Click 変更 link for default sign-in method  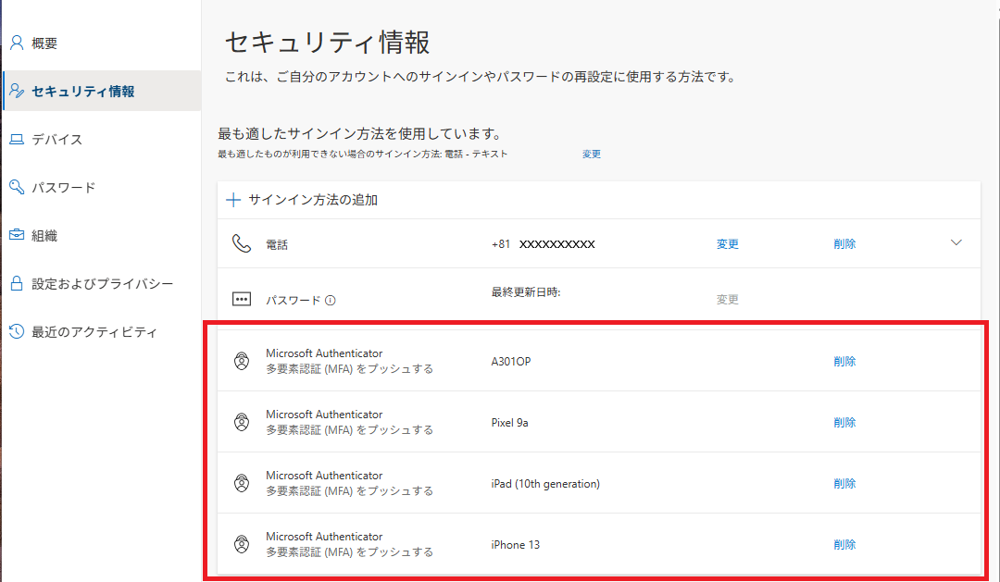(x=592, y=155)
